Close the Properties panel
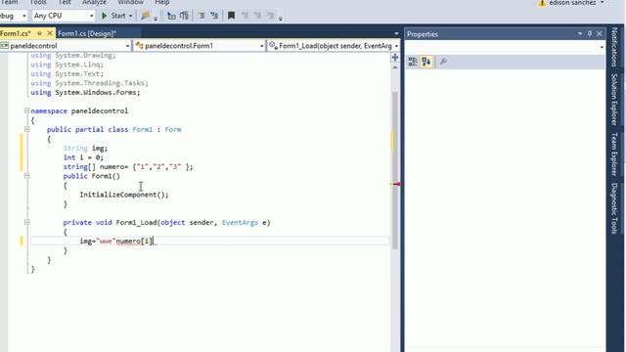This screenshot has height=352, width=626. click(x=600, y=34)
